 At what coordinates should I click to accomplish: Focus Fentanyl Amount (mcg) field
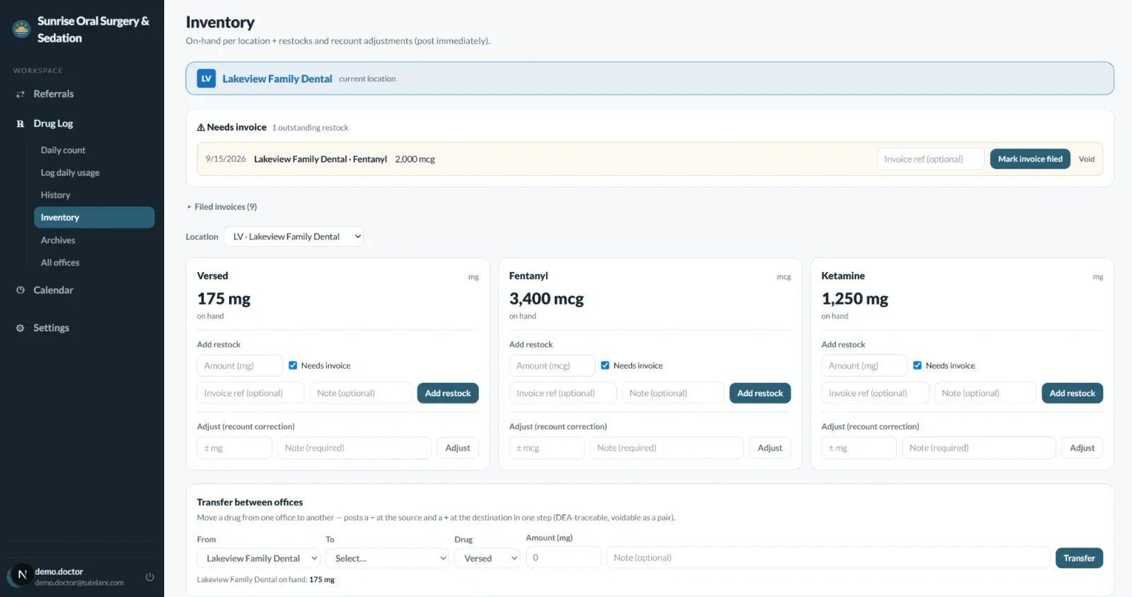pyautogui.click(x=552, y=365)
